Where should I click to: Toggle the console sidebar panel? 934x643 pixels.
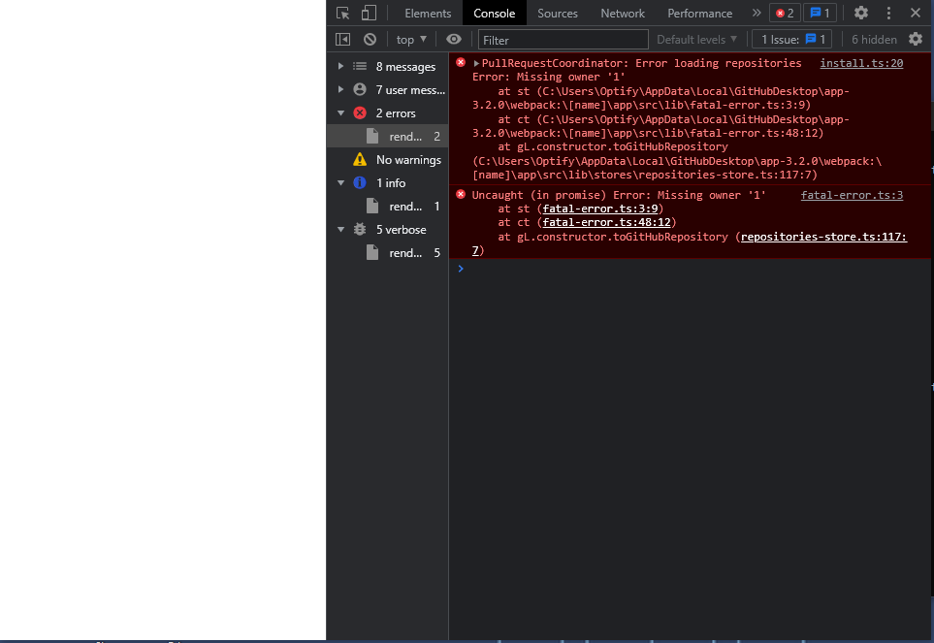[341, 39]
